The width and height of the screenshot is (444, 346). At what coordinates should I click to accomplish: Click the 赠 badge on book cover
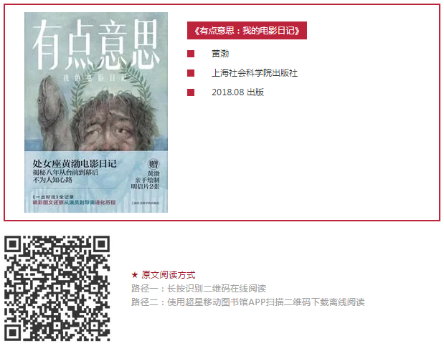153,164
